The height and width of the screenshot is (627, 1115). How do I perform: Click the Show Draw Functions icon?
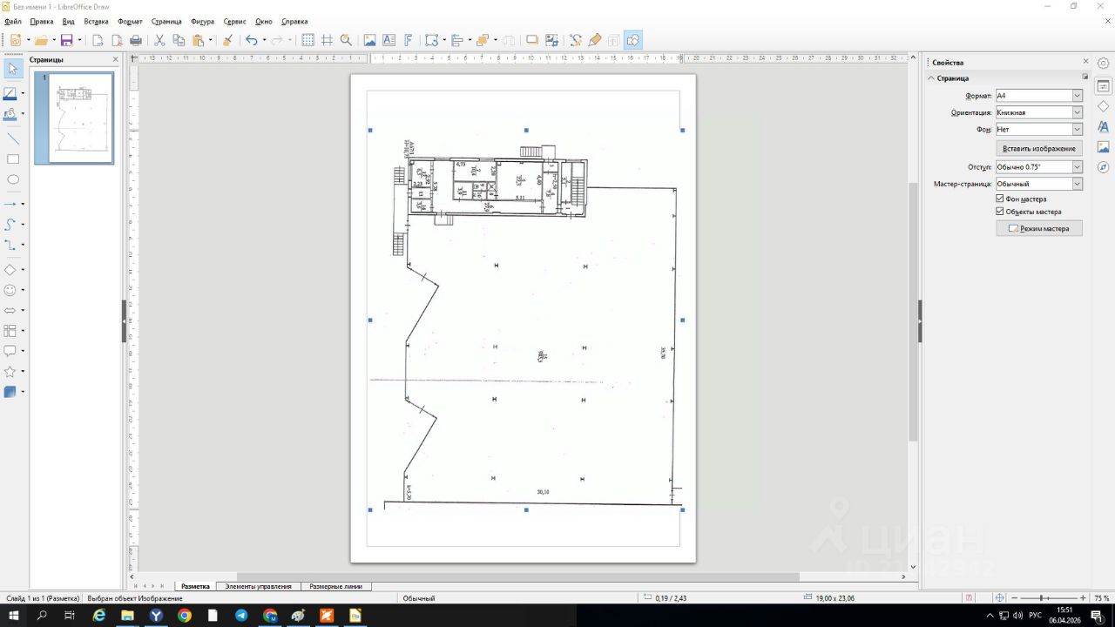[633, 40]
